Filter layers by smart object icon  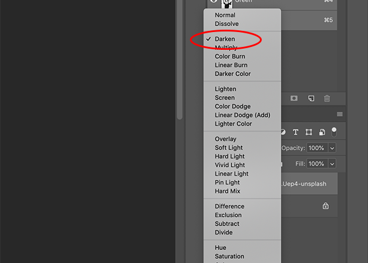point(322,132)
